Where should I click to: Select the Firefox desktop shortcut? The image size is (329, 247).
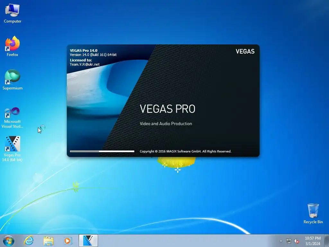point(13,46)
